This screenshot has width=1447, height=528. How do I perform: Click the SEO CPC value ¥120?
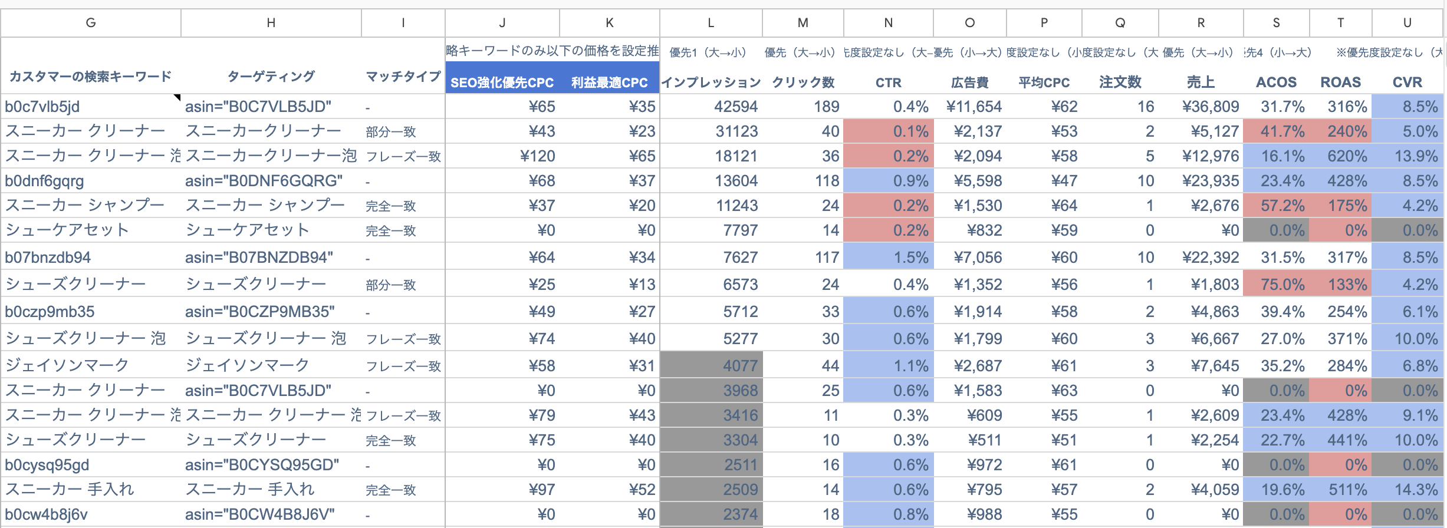click(x=502, y=156)
